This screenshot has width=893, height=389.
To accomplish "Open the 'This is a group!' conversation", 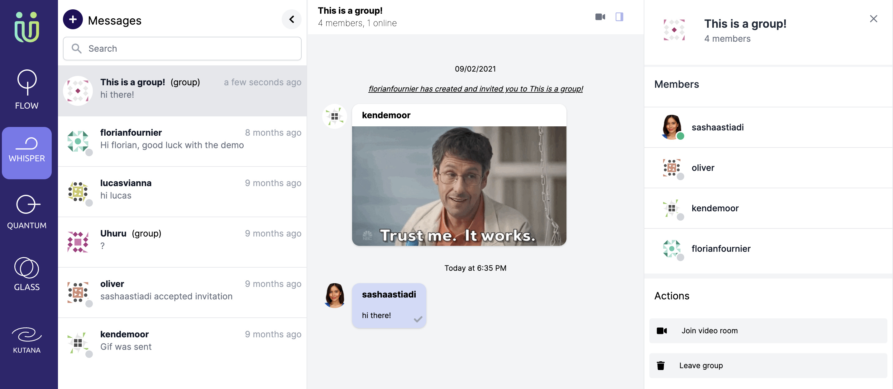I will [182, 91].
